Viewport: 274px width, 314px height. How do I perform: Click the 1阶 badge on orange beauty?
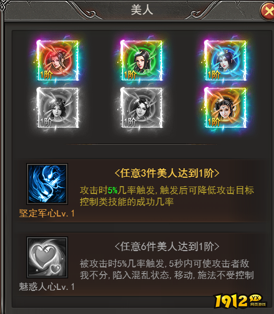(x=214, y=122)
